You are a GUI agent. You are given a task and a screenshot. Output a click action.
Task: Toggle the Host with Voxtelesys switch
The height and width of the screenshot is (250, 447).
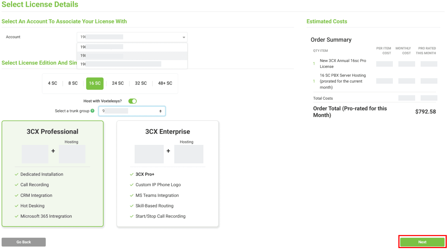(132, 101)
